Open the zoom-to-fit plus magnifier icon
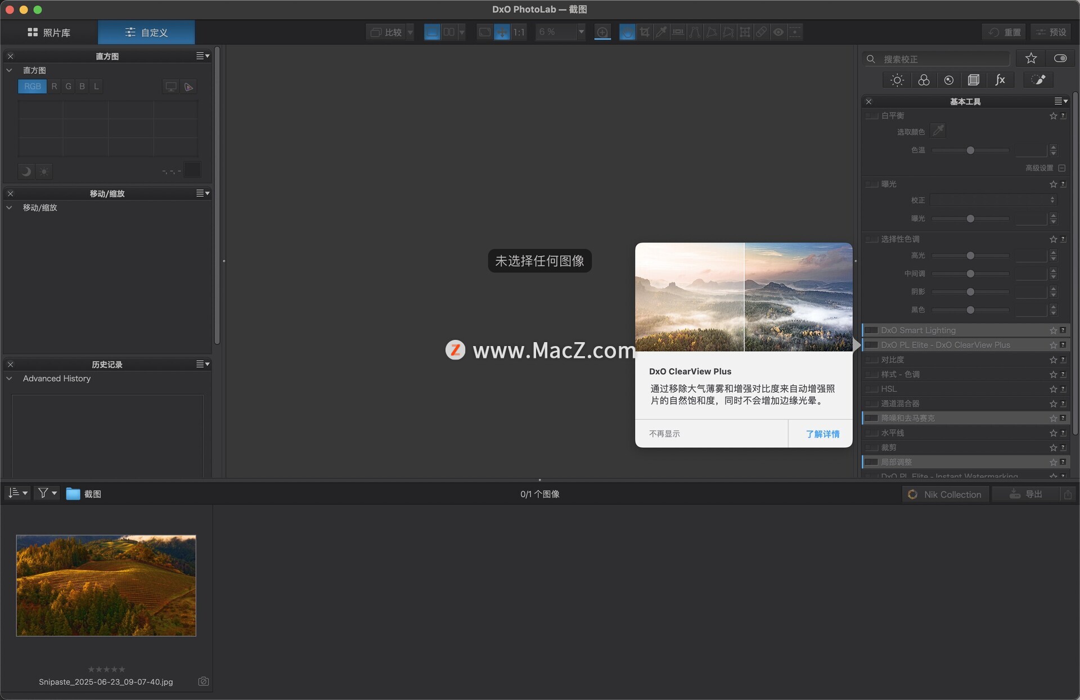 (602, 32)
